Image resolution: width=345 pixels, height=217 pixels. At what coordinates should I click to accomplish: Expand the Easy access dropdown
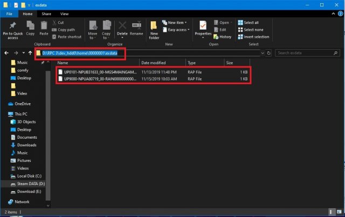[178, 30]
